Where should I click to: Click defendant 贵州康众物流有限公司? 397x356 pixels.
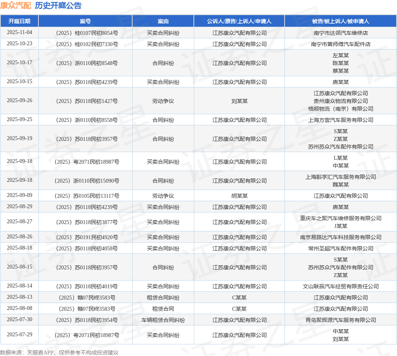click(x=340, y=101)
